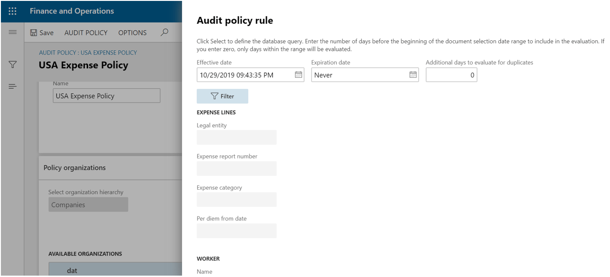The width and height of the screenshot is (610, 277).
Task: Open the app launcher waffle icon
Action: [x=12, y=11]
